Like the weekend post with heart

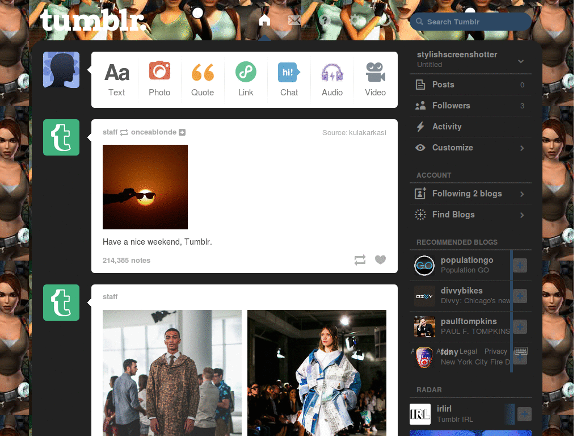(380, 259)
